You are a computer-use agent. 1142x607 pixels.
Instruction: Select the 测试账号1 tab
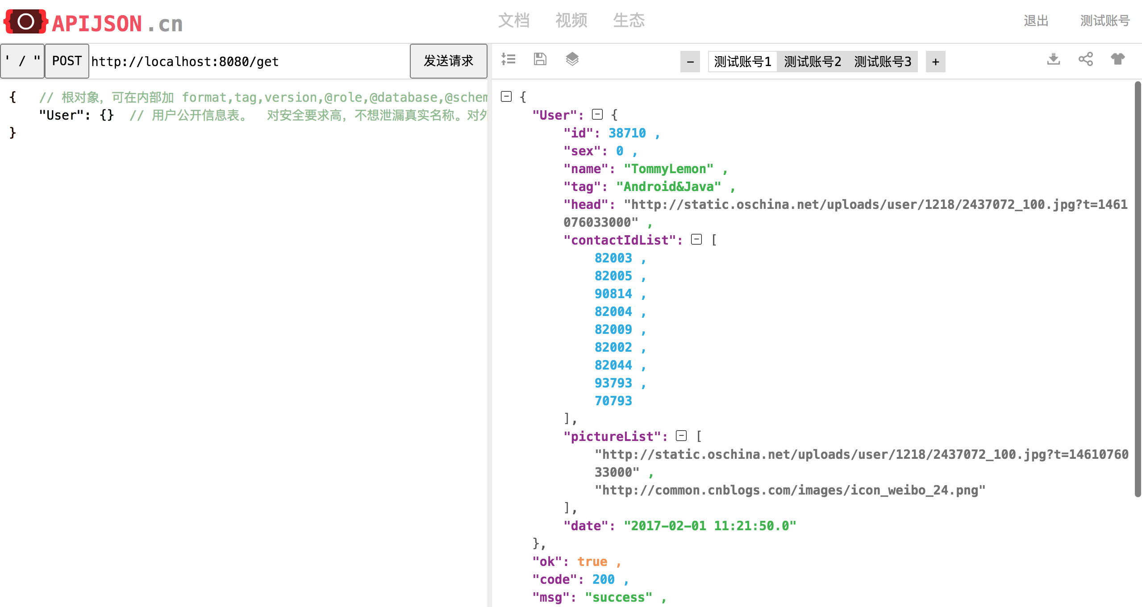click(x=743, y=62)
